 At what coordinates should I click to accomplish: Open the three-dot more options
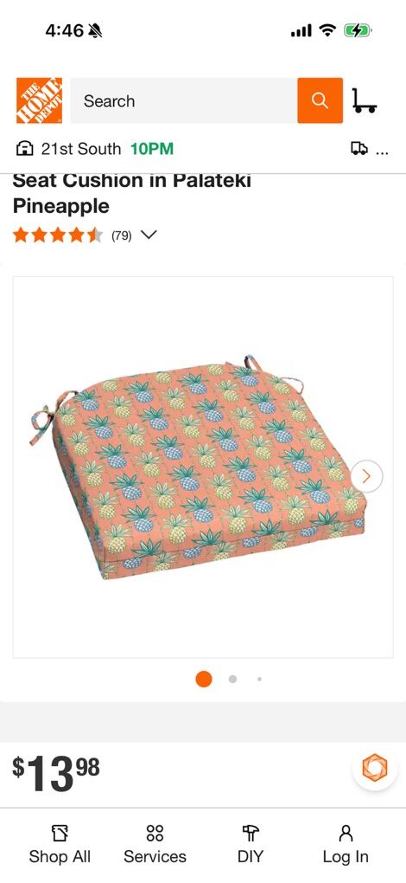[x=382, y=152]
